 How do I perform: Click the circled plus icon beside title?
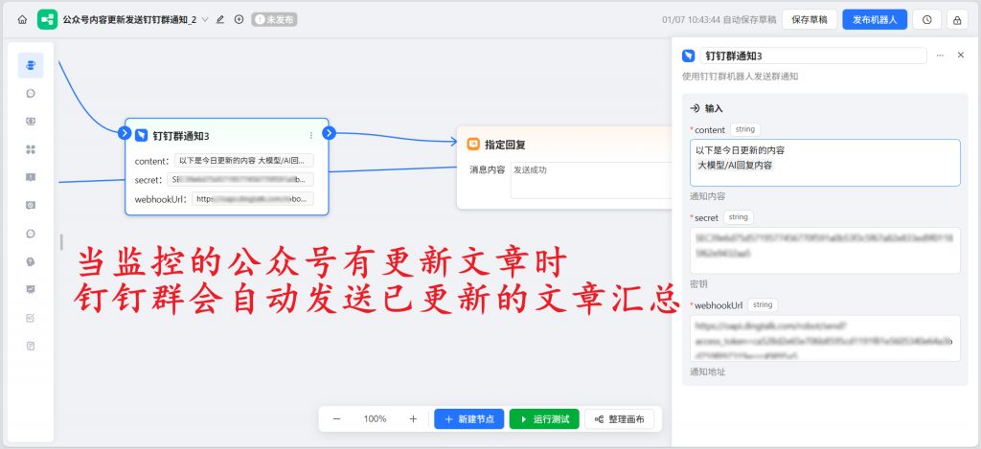239,19
